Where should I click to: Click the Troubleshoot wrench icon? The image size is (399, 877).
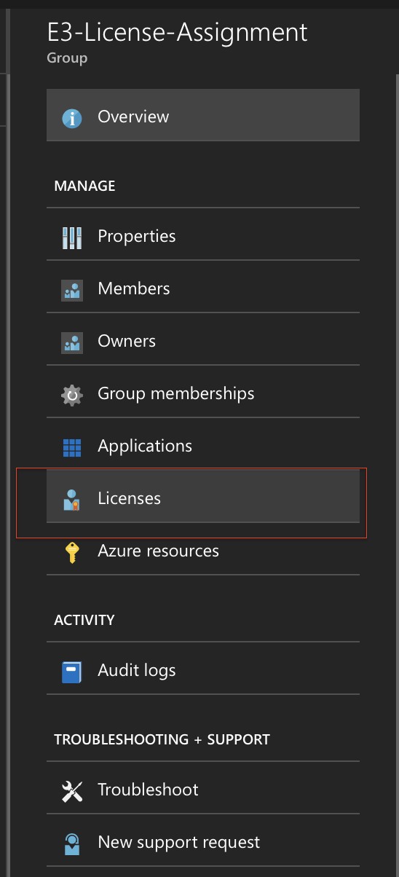point(71,791)
